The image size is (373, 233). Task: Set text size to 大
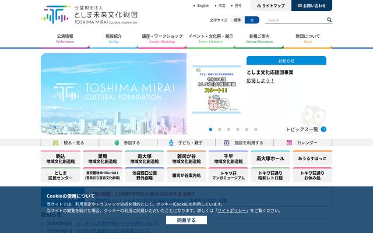pos(252,20)
